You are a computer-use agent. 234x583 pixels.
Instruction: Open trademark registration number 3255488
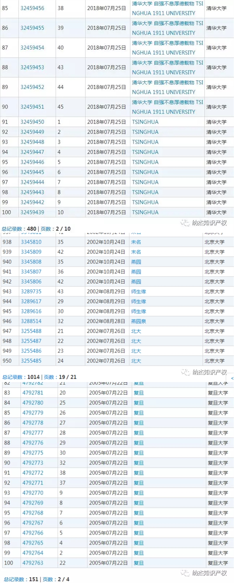[31, 331]
